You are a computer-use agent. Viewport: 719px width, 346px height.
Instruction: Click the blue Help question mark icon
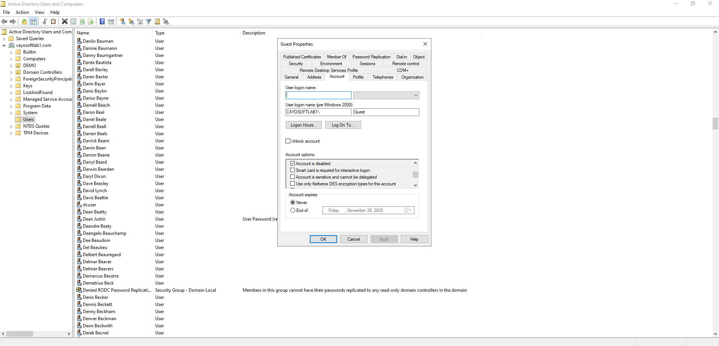102,22
